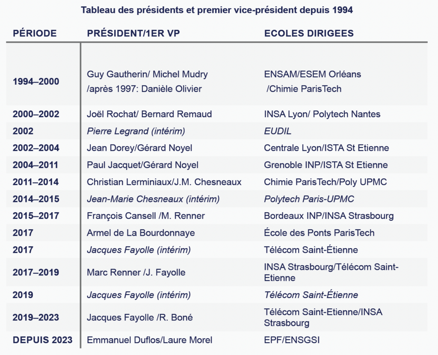Click Christian Lerminiaux/J.M. Chesneaux entry
The image size is (438, 355).
click(164, 182)
